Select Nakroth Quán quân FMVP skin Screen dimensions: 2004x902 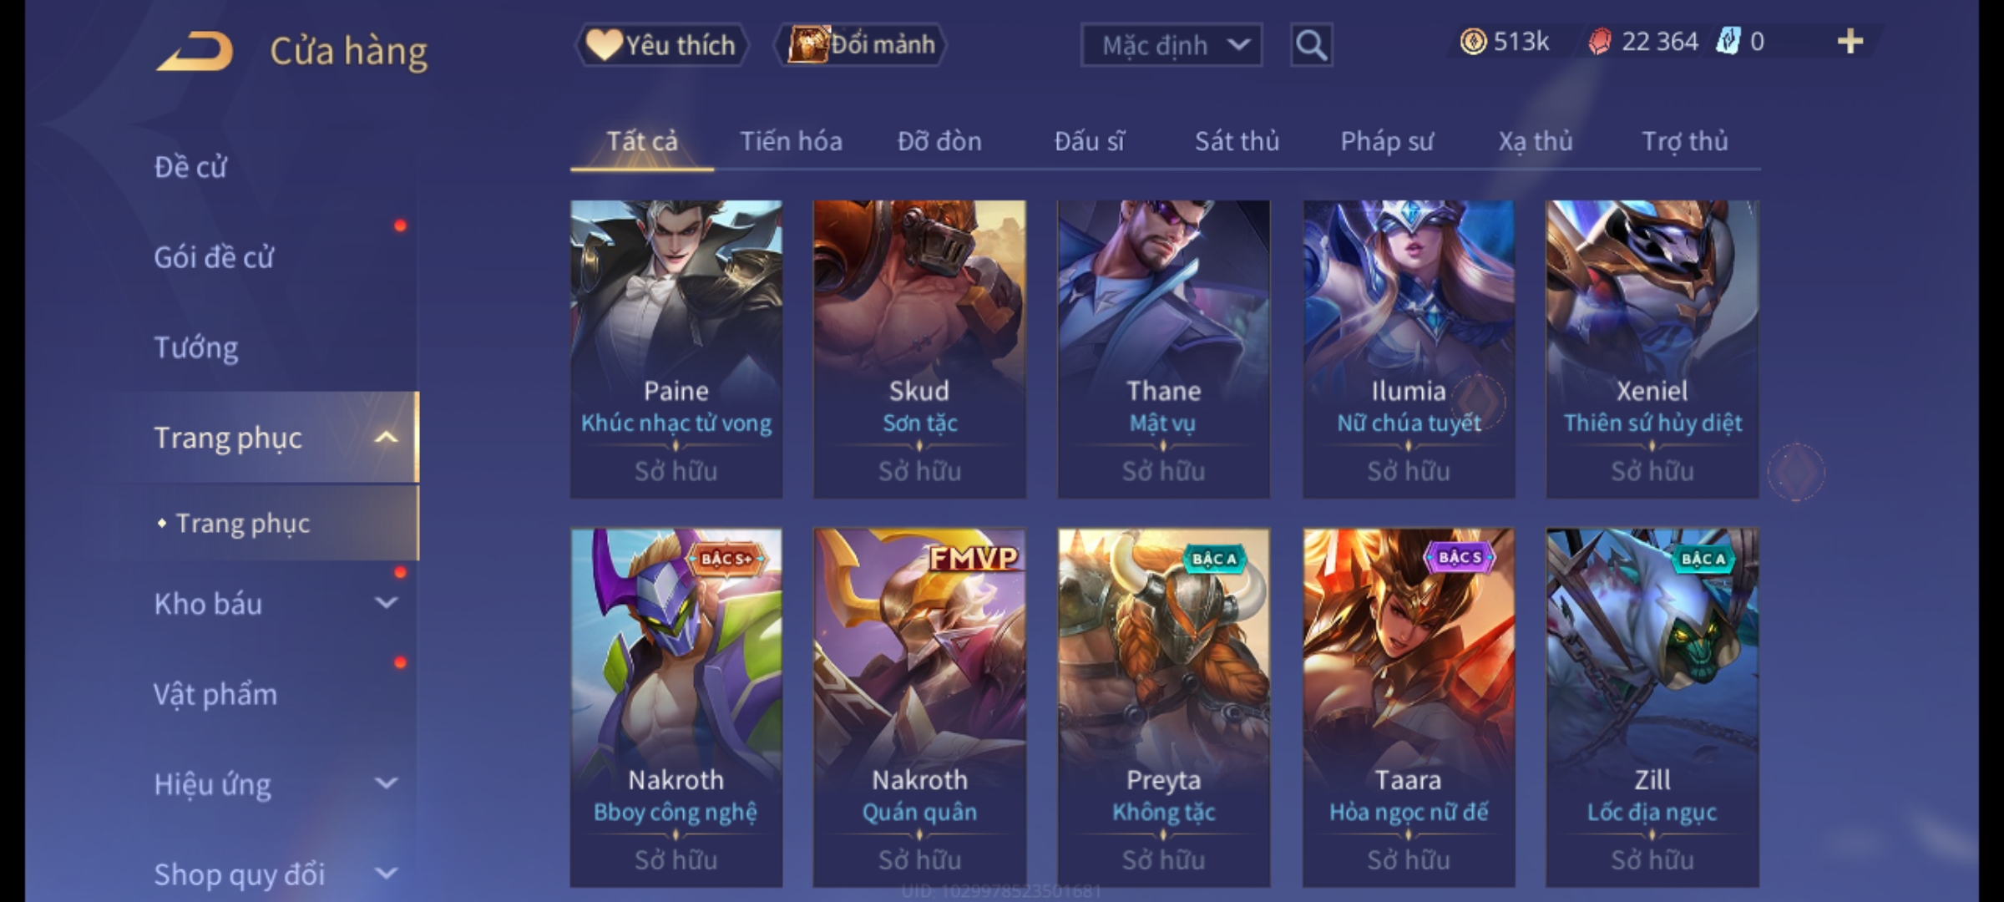(x=919, y=707)
